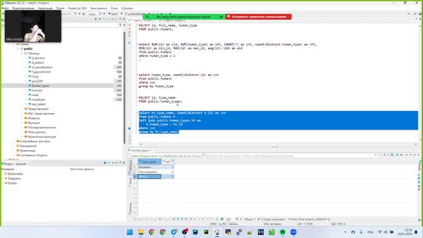Open the Bookmarks project folder
Image resolution: width=423 pixels, height=238 pixels.
tap(15, 174)
